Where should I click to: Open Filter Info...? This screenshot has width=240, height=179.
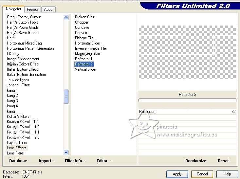(75, 161)
